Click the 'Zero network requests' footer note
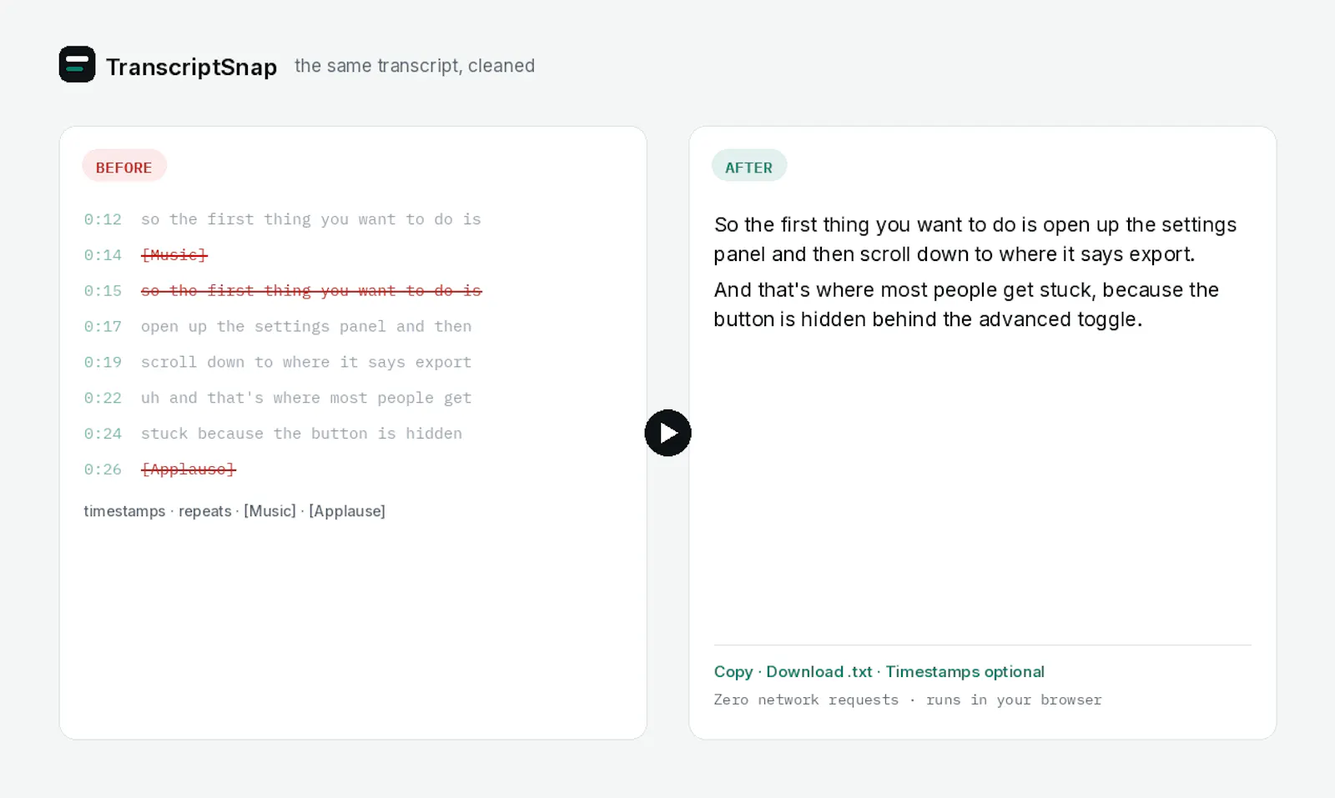The image size is (1335, 798). coord(908,700)
